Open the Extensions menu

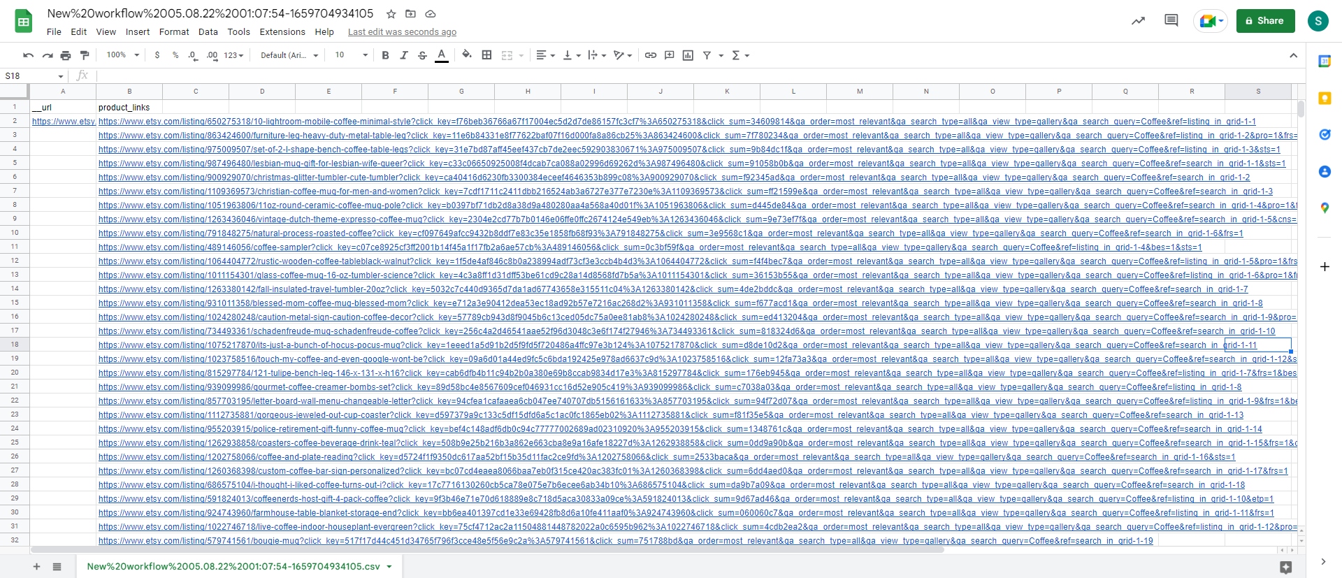click(282, 32)
